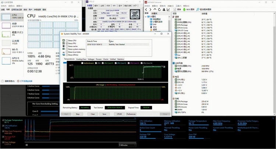Switch to the Clocks tab
The width and height of the screenshot is (276, 149).
point(106,59)
